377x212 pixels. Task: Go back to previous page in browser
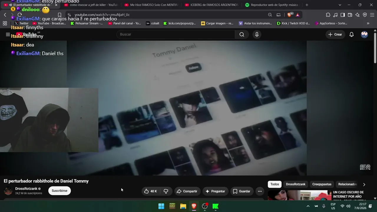[x=5, y=15]
